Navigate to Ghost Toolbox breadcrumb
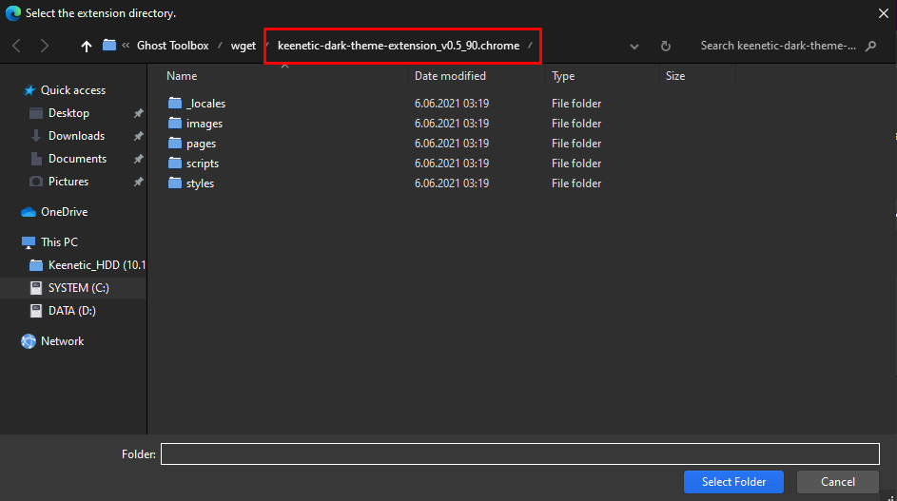 pyautogui.click(x=173, y=46)
